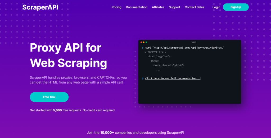Click the '5,000 free requests' text
The width and height of the screenshot is (271, 138).
(67, 110)
